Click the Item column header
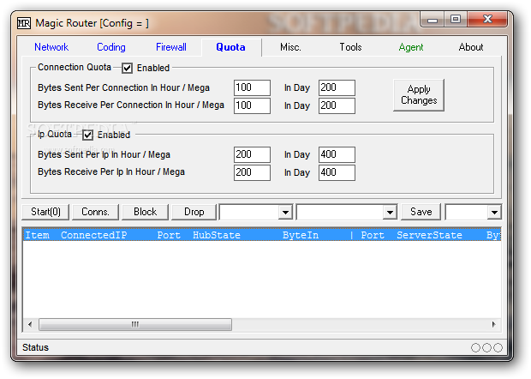Screen dimensions: 531x379 click(37, 235)
